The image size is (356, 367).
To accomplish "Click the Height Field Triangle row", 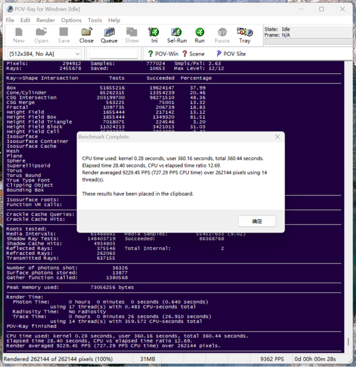I will (x=106, y=122).
